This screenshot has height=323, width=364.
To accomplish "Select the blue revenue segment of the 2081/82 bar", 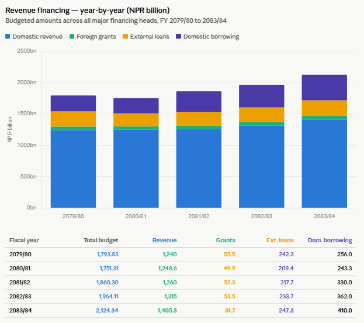I will (x=199, y=168).
